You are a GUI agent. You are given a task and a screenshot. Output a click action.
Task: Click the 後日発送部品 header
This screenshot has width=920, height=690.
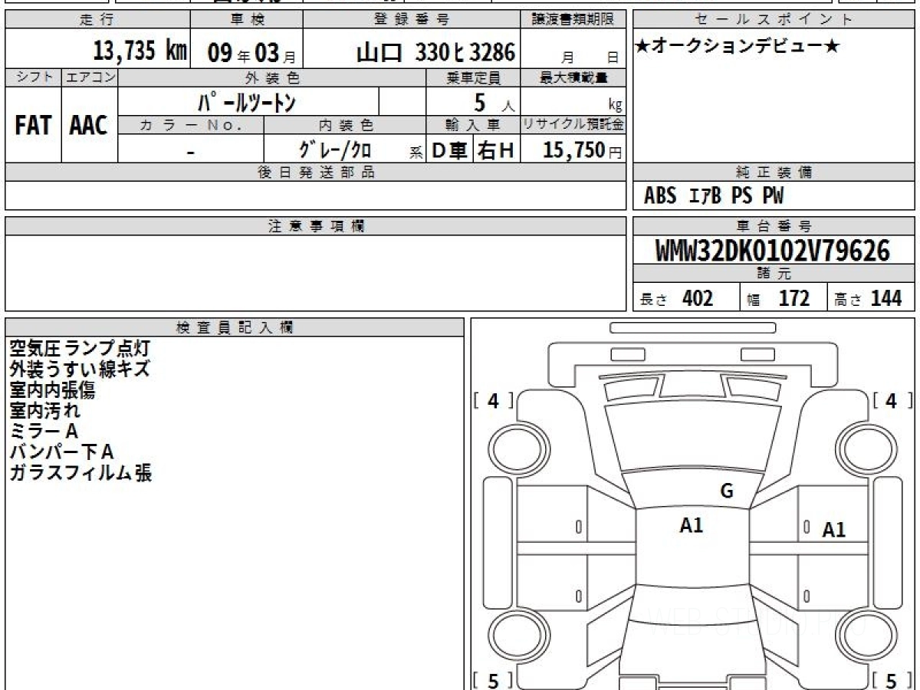316,172
